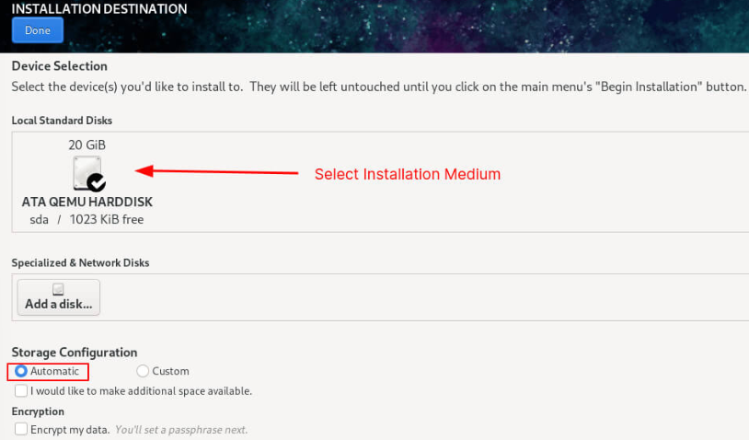Click the Select Installation Medium red text
Screen dimensions: 749x440
click(408, 174)
